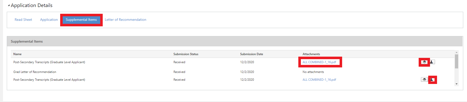Open the last row's ALL COMBINED-1_16.pdf link

point(319,80)
